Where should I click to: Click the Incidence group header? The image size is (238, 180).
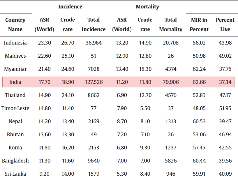pos(70,6)
